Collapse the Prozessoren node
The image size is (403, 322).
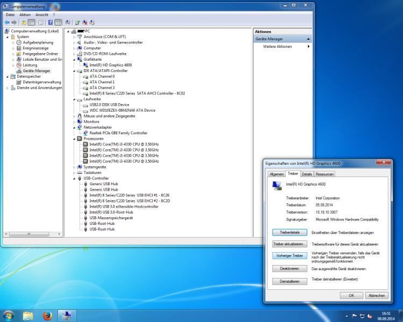click(74, 139)
